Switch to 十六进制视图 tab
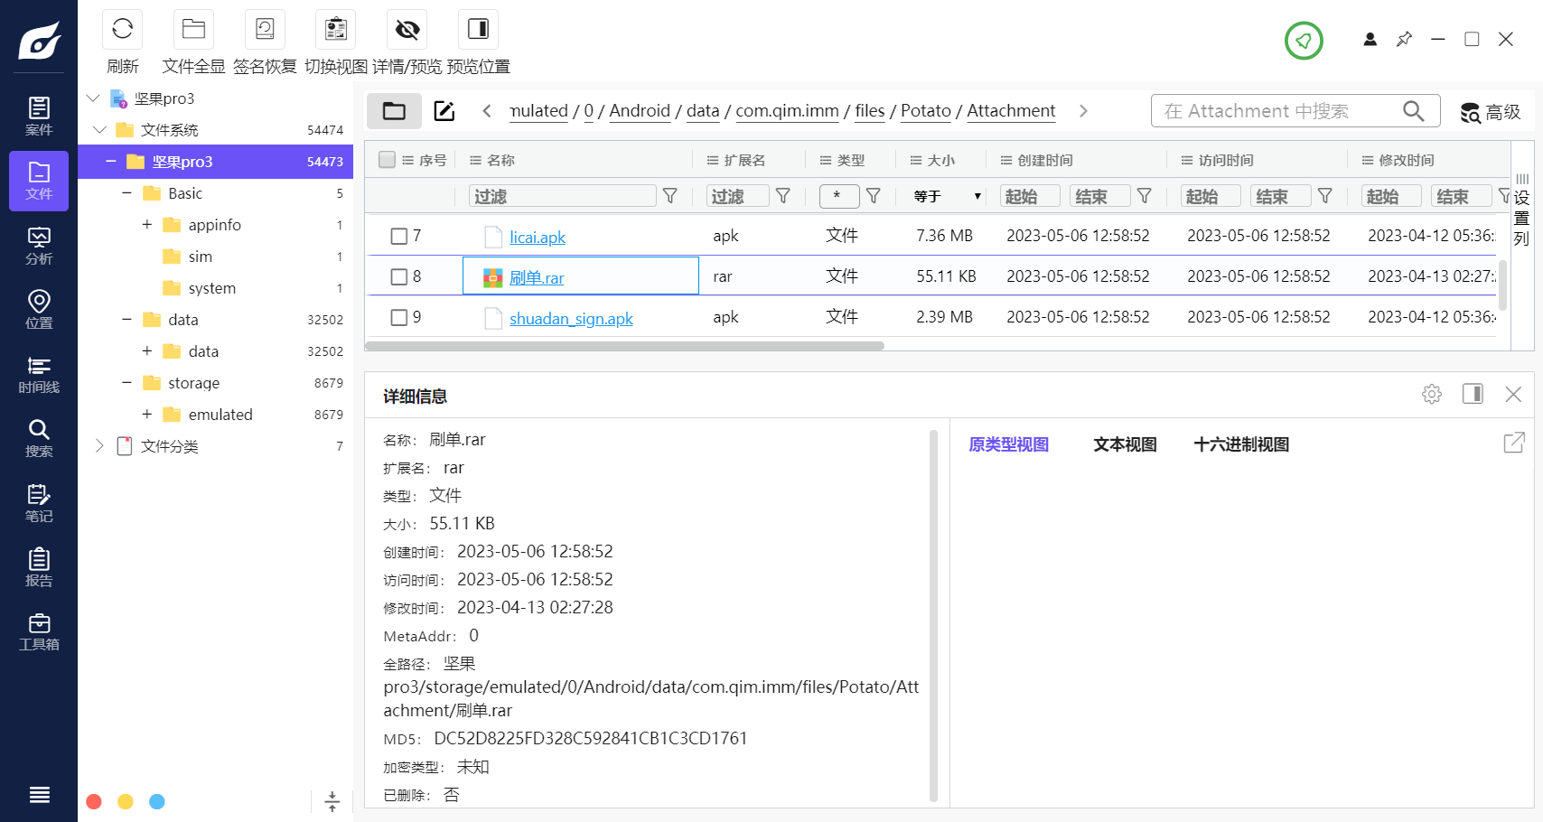1543x822 pixels. click(1241, 444)
